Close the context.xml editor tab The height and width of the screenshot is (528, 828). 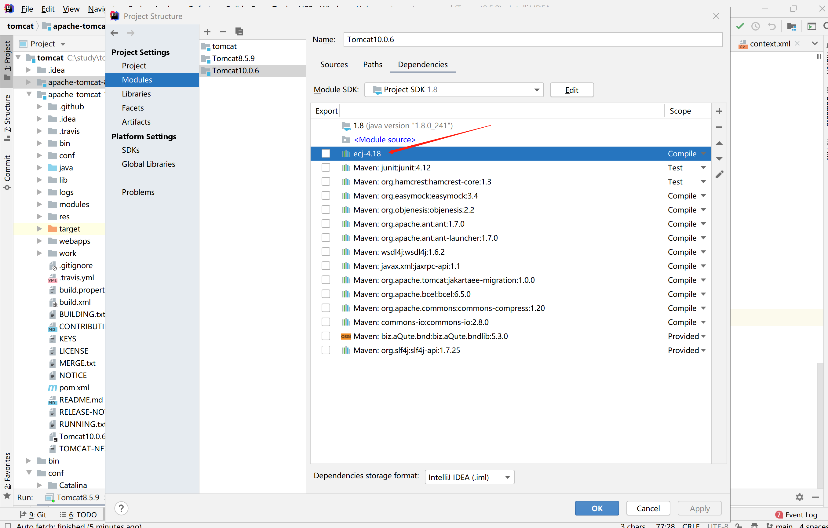click(797, 44)
